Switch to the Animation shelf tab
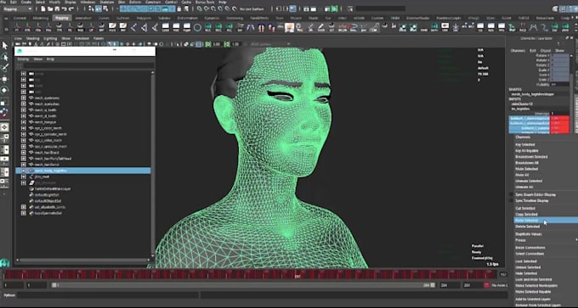 [x=83, y=18]
